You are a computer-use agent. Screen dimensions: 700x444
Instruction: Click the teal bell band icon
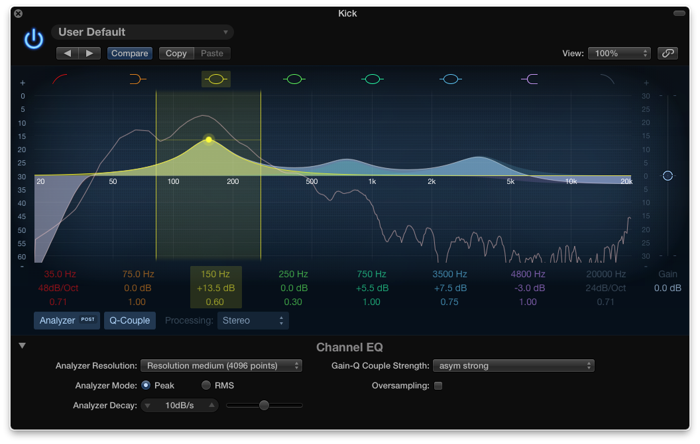pos(372,79)
